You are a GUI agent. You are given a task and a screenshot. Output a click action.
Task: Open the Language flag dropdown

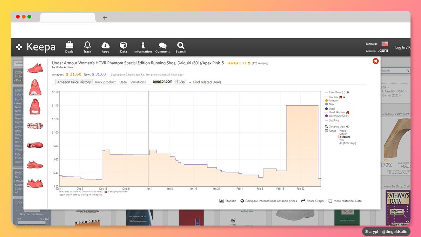pyautogui.click(x=384, y=44)
